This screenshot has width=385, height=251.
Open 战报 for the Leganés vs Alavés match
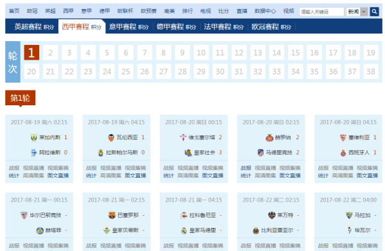coord(14,168)
